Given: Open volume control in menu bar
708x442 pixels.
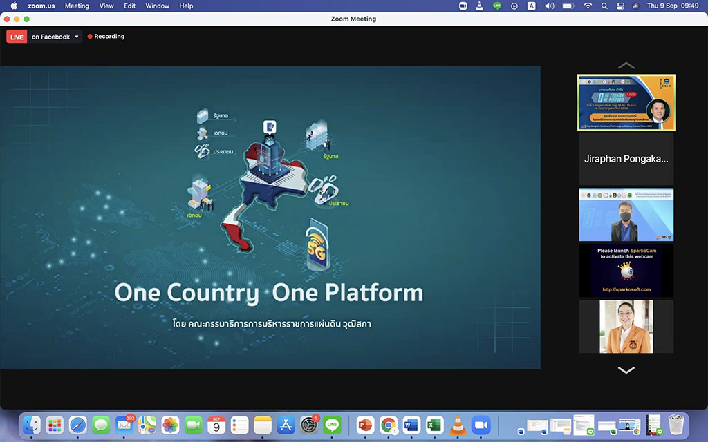Looking at the screenshot, I should click(x=549, y=6).
